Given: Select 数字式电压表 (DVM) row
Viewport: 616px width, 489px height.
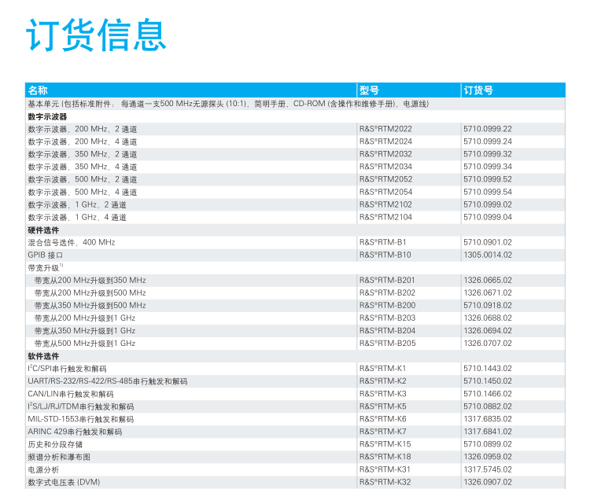Looking at the screenshot, I should coord(296,482).
